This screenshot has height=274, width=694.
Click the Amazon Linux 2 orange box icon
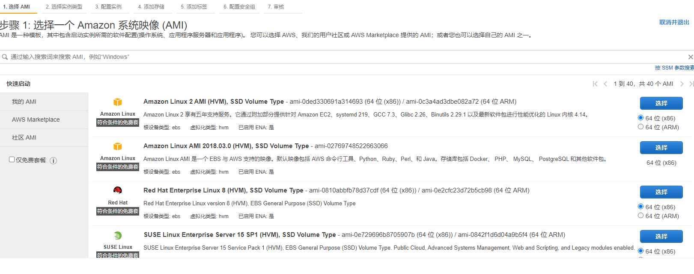click(118, 102)
